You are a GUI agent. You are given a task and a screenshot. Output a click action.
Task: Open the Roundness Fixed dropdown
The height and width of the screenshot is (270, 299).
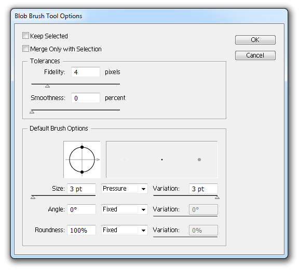click(125, 230)
